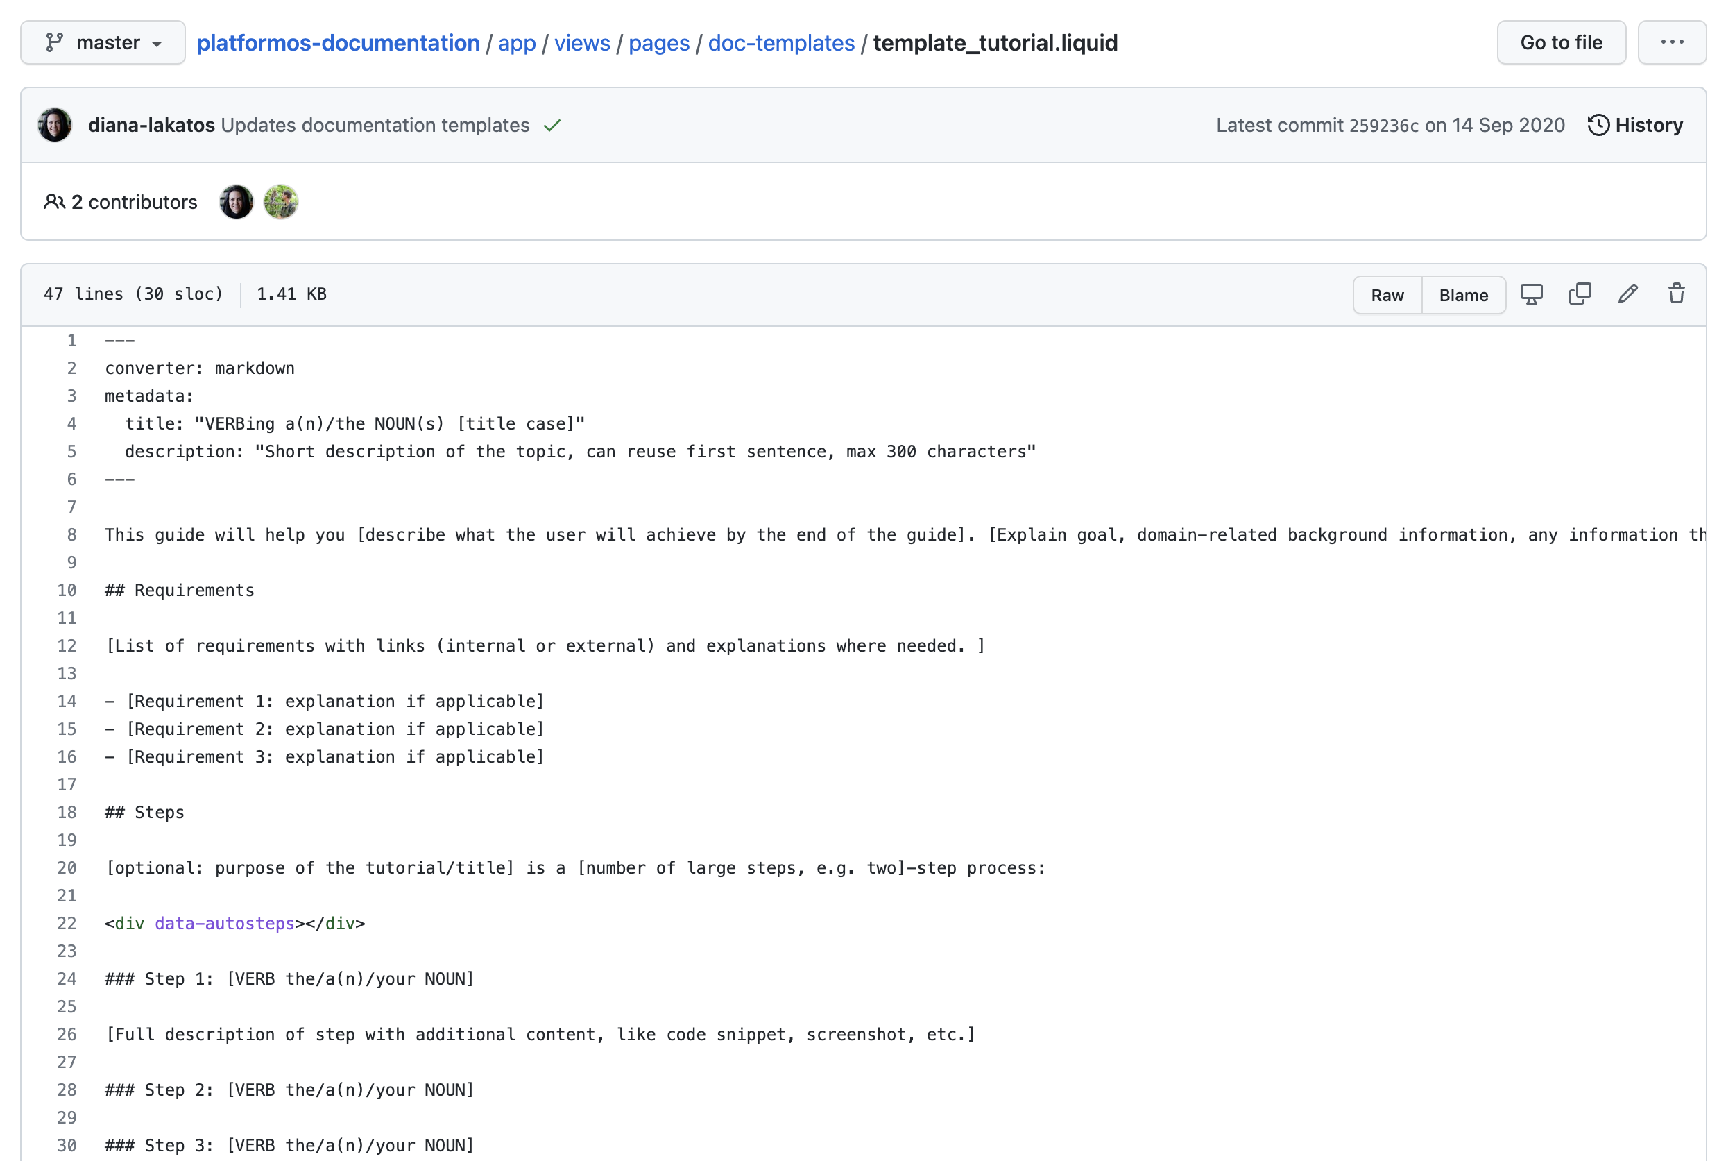Viewport: 1735px width, 1161px height.
Task: Click the first contributor avatar
Action: 236,201
